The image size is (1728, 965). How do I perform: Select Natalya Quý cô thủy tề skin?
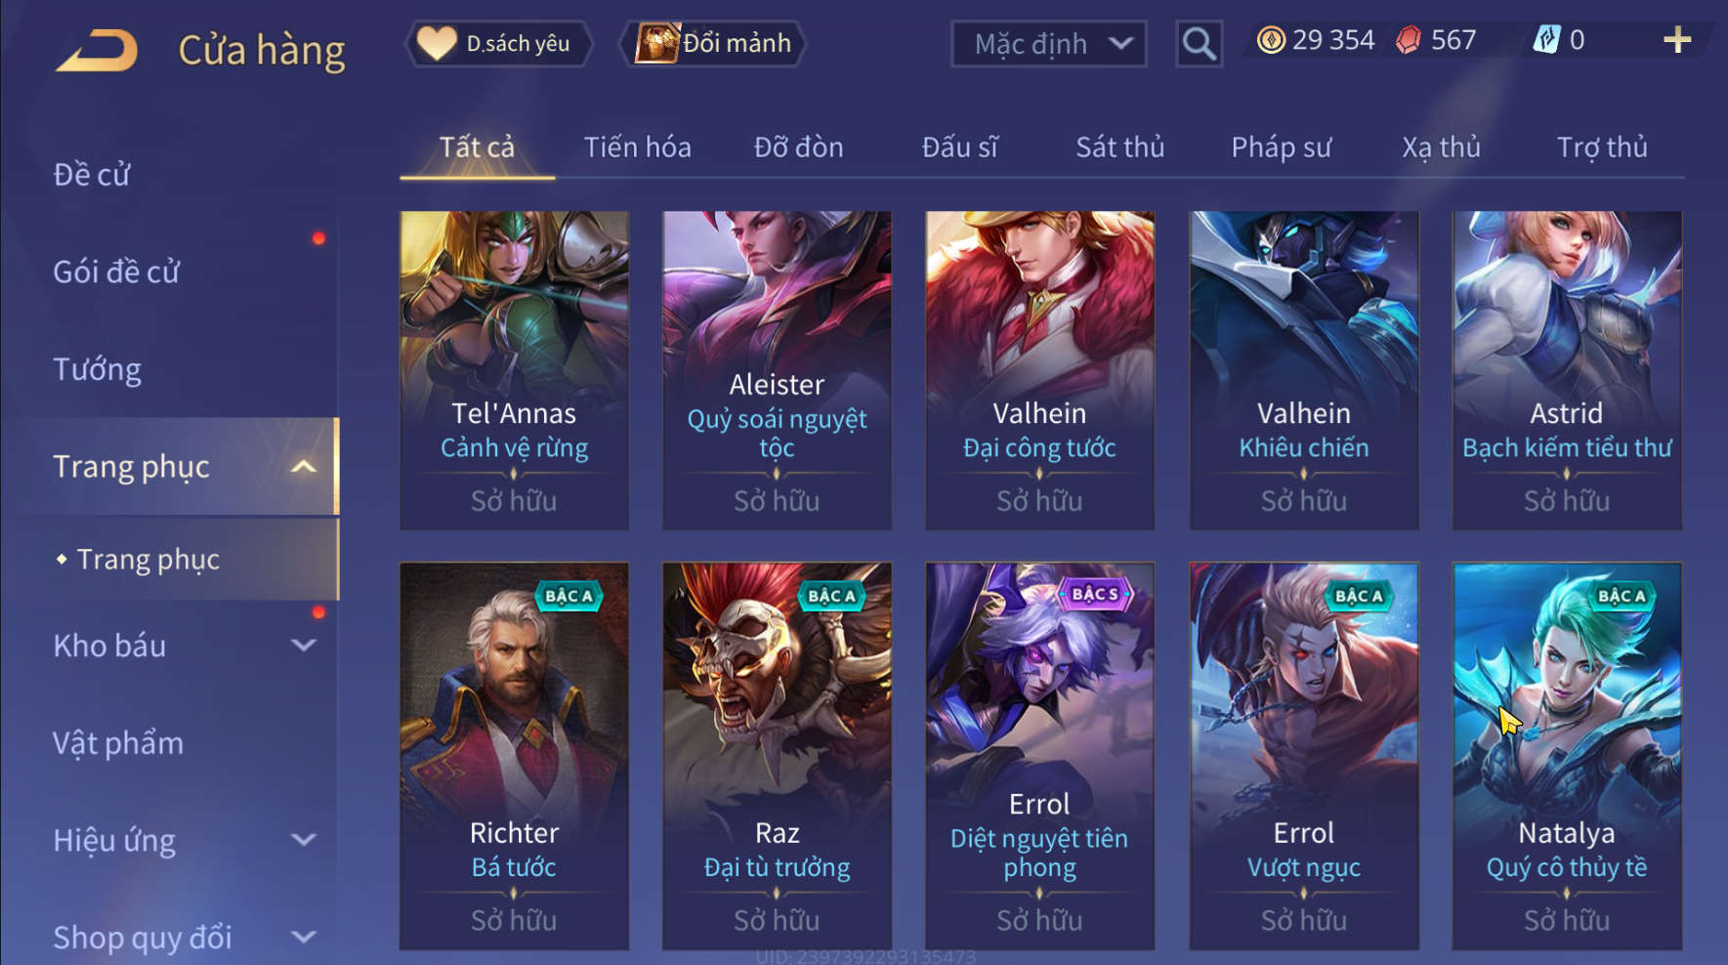[1567, 756]
